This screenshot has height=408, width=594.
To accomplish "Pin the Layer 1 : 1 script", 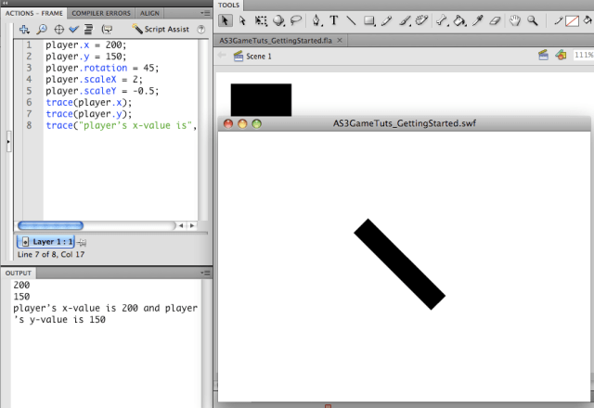I will pos(83,241).
